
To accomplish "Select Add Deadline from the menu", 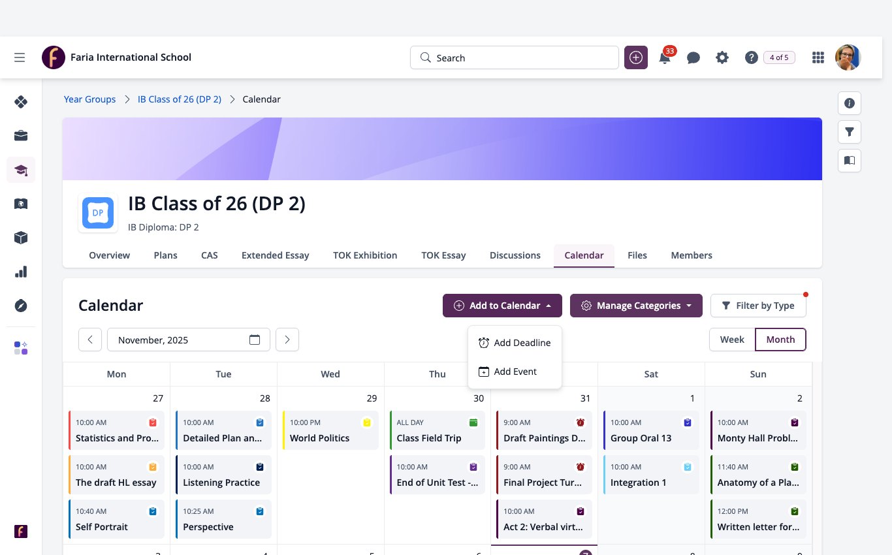I will [515, 343].
